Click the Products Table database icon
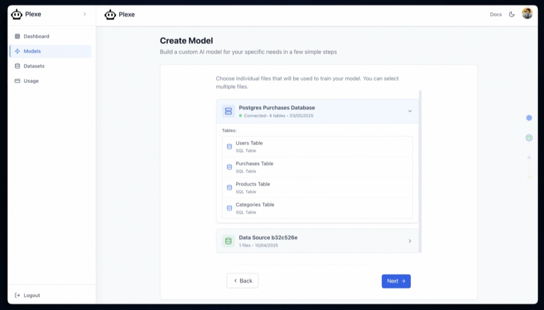Viewport: 544px width, 310px height. [x=229, y=188]
